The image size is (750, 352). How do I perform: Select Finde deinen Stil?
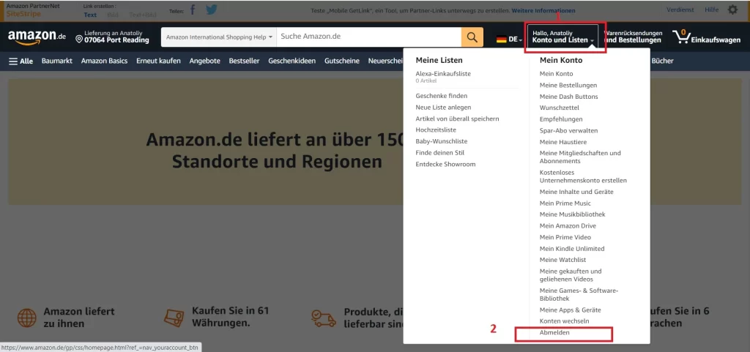coord(440,153)
